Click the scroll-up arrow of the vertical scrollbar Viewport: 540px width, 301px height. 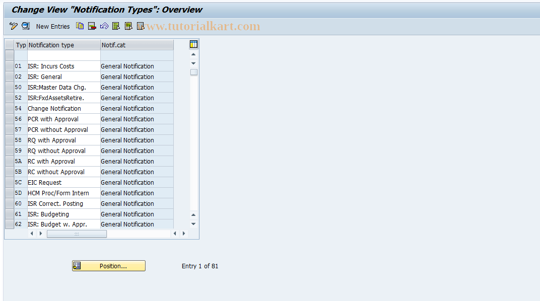pos(193,54)
